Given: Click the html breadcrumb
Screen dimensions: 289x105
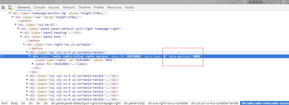Looking at the screenshot, I should pyautogui.click(x=4, y=103).
